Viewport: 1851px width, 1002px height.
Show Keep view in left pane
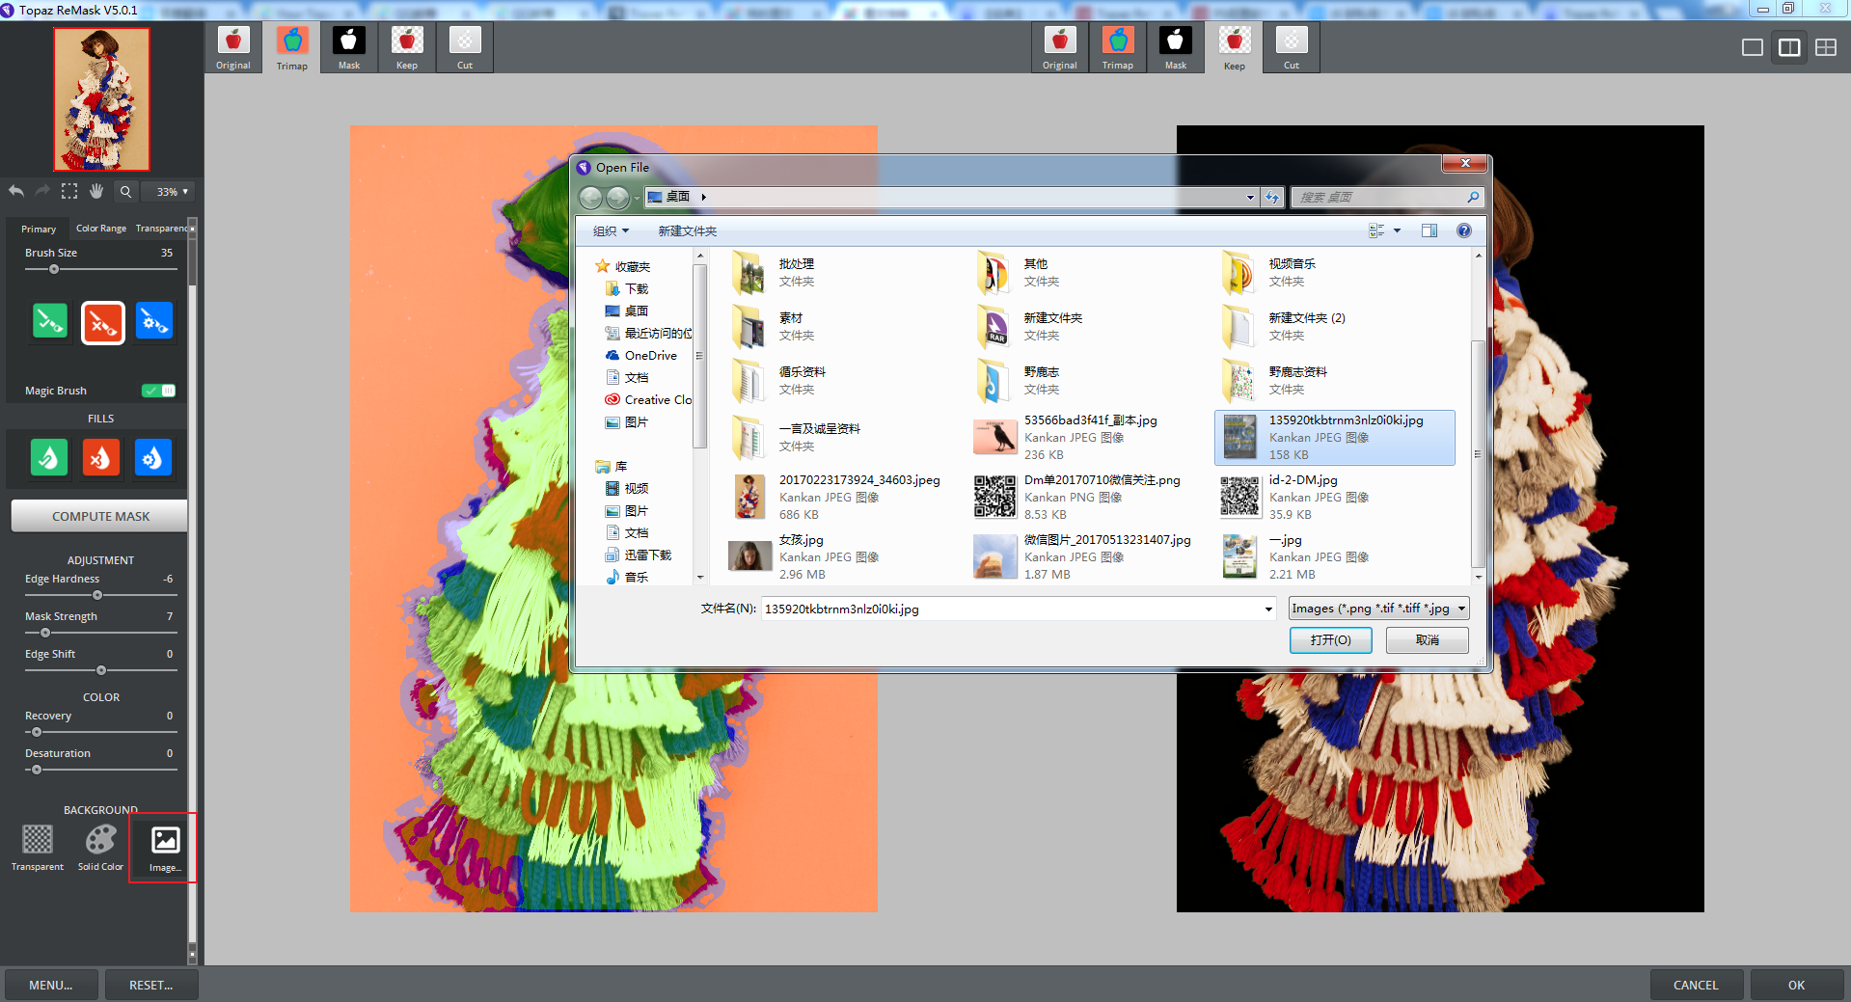coord(407,47)
